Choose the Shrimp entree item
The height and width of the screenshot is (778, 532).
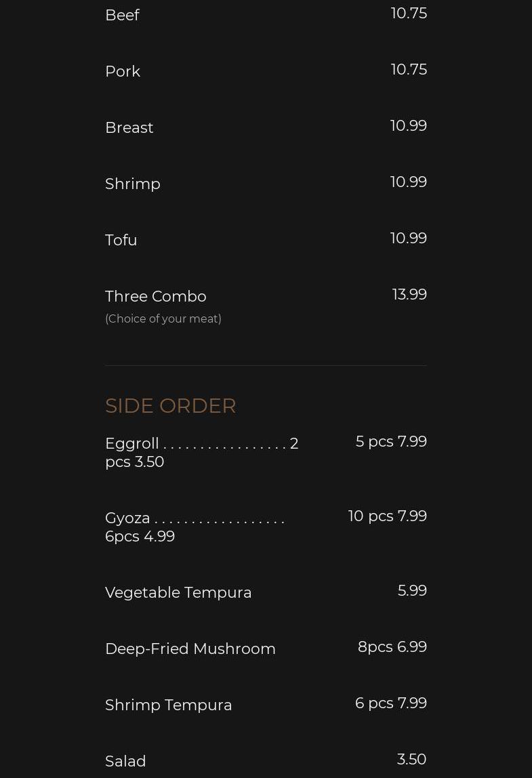(133, 184)
